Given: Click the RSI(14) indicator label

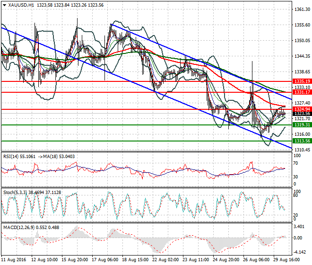Looking at the screenshot, I should point(11,157).
